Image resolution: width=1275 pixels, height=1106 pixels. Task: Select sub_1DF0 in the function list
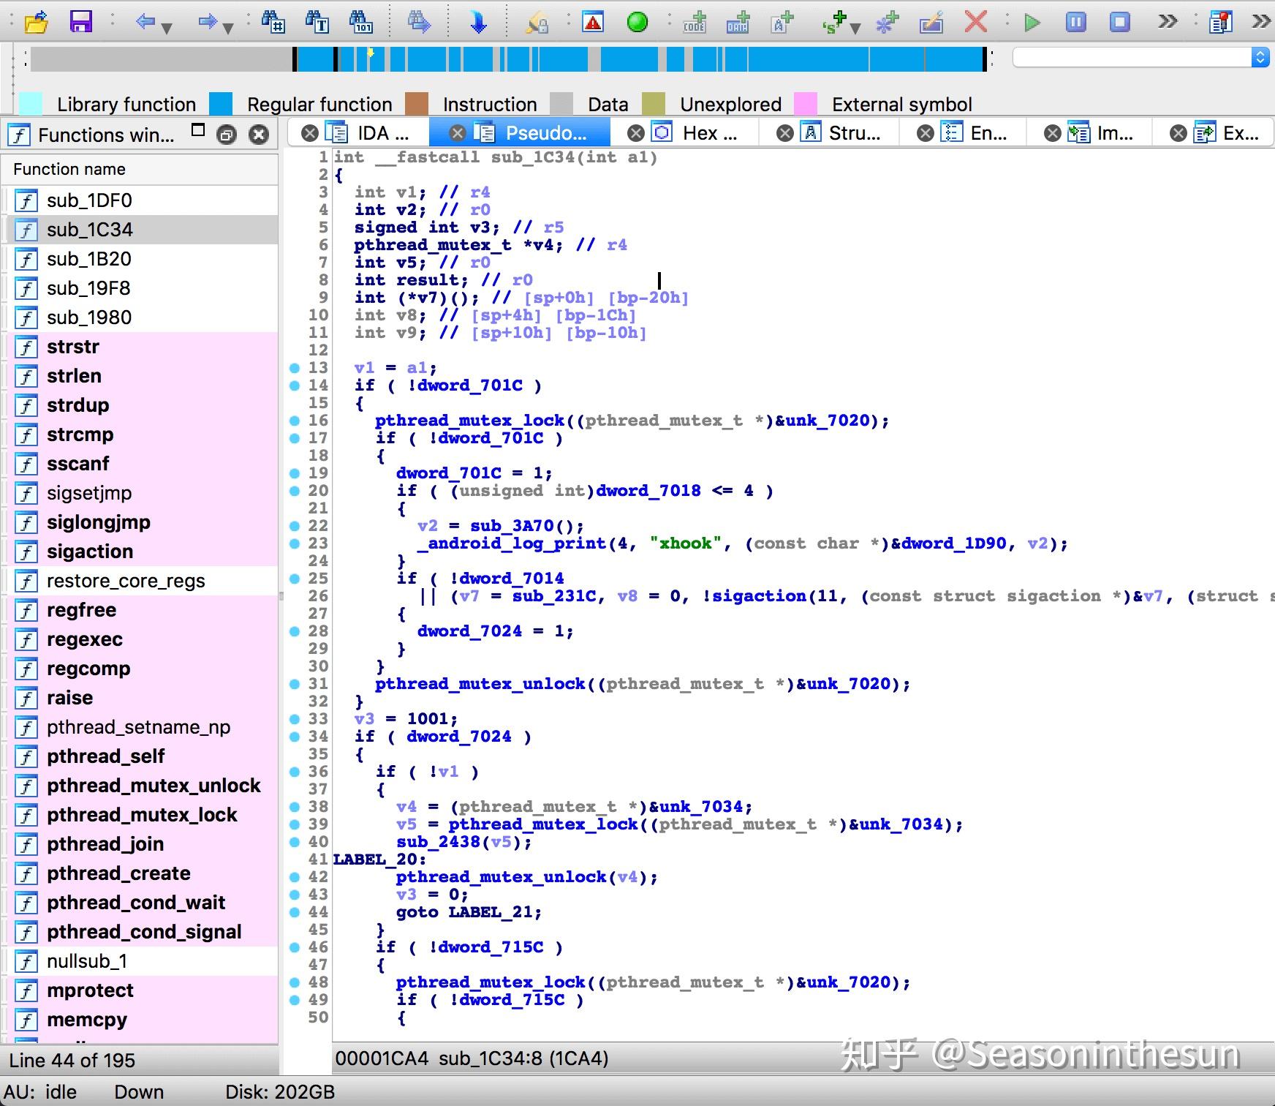(89, 200)
